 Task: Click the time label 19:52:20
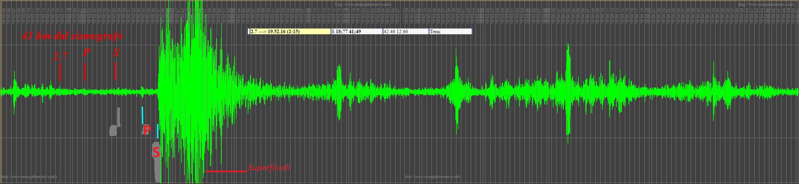pyautogui.click(x=75, y=16)
